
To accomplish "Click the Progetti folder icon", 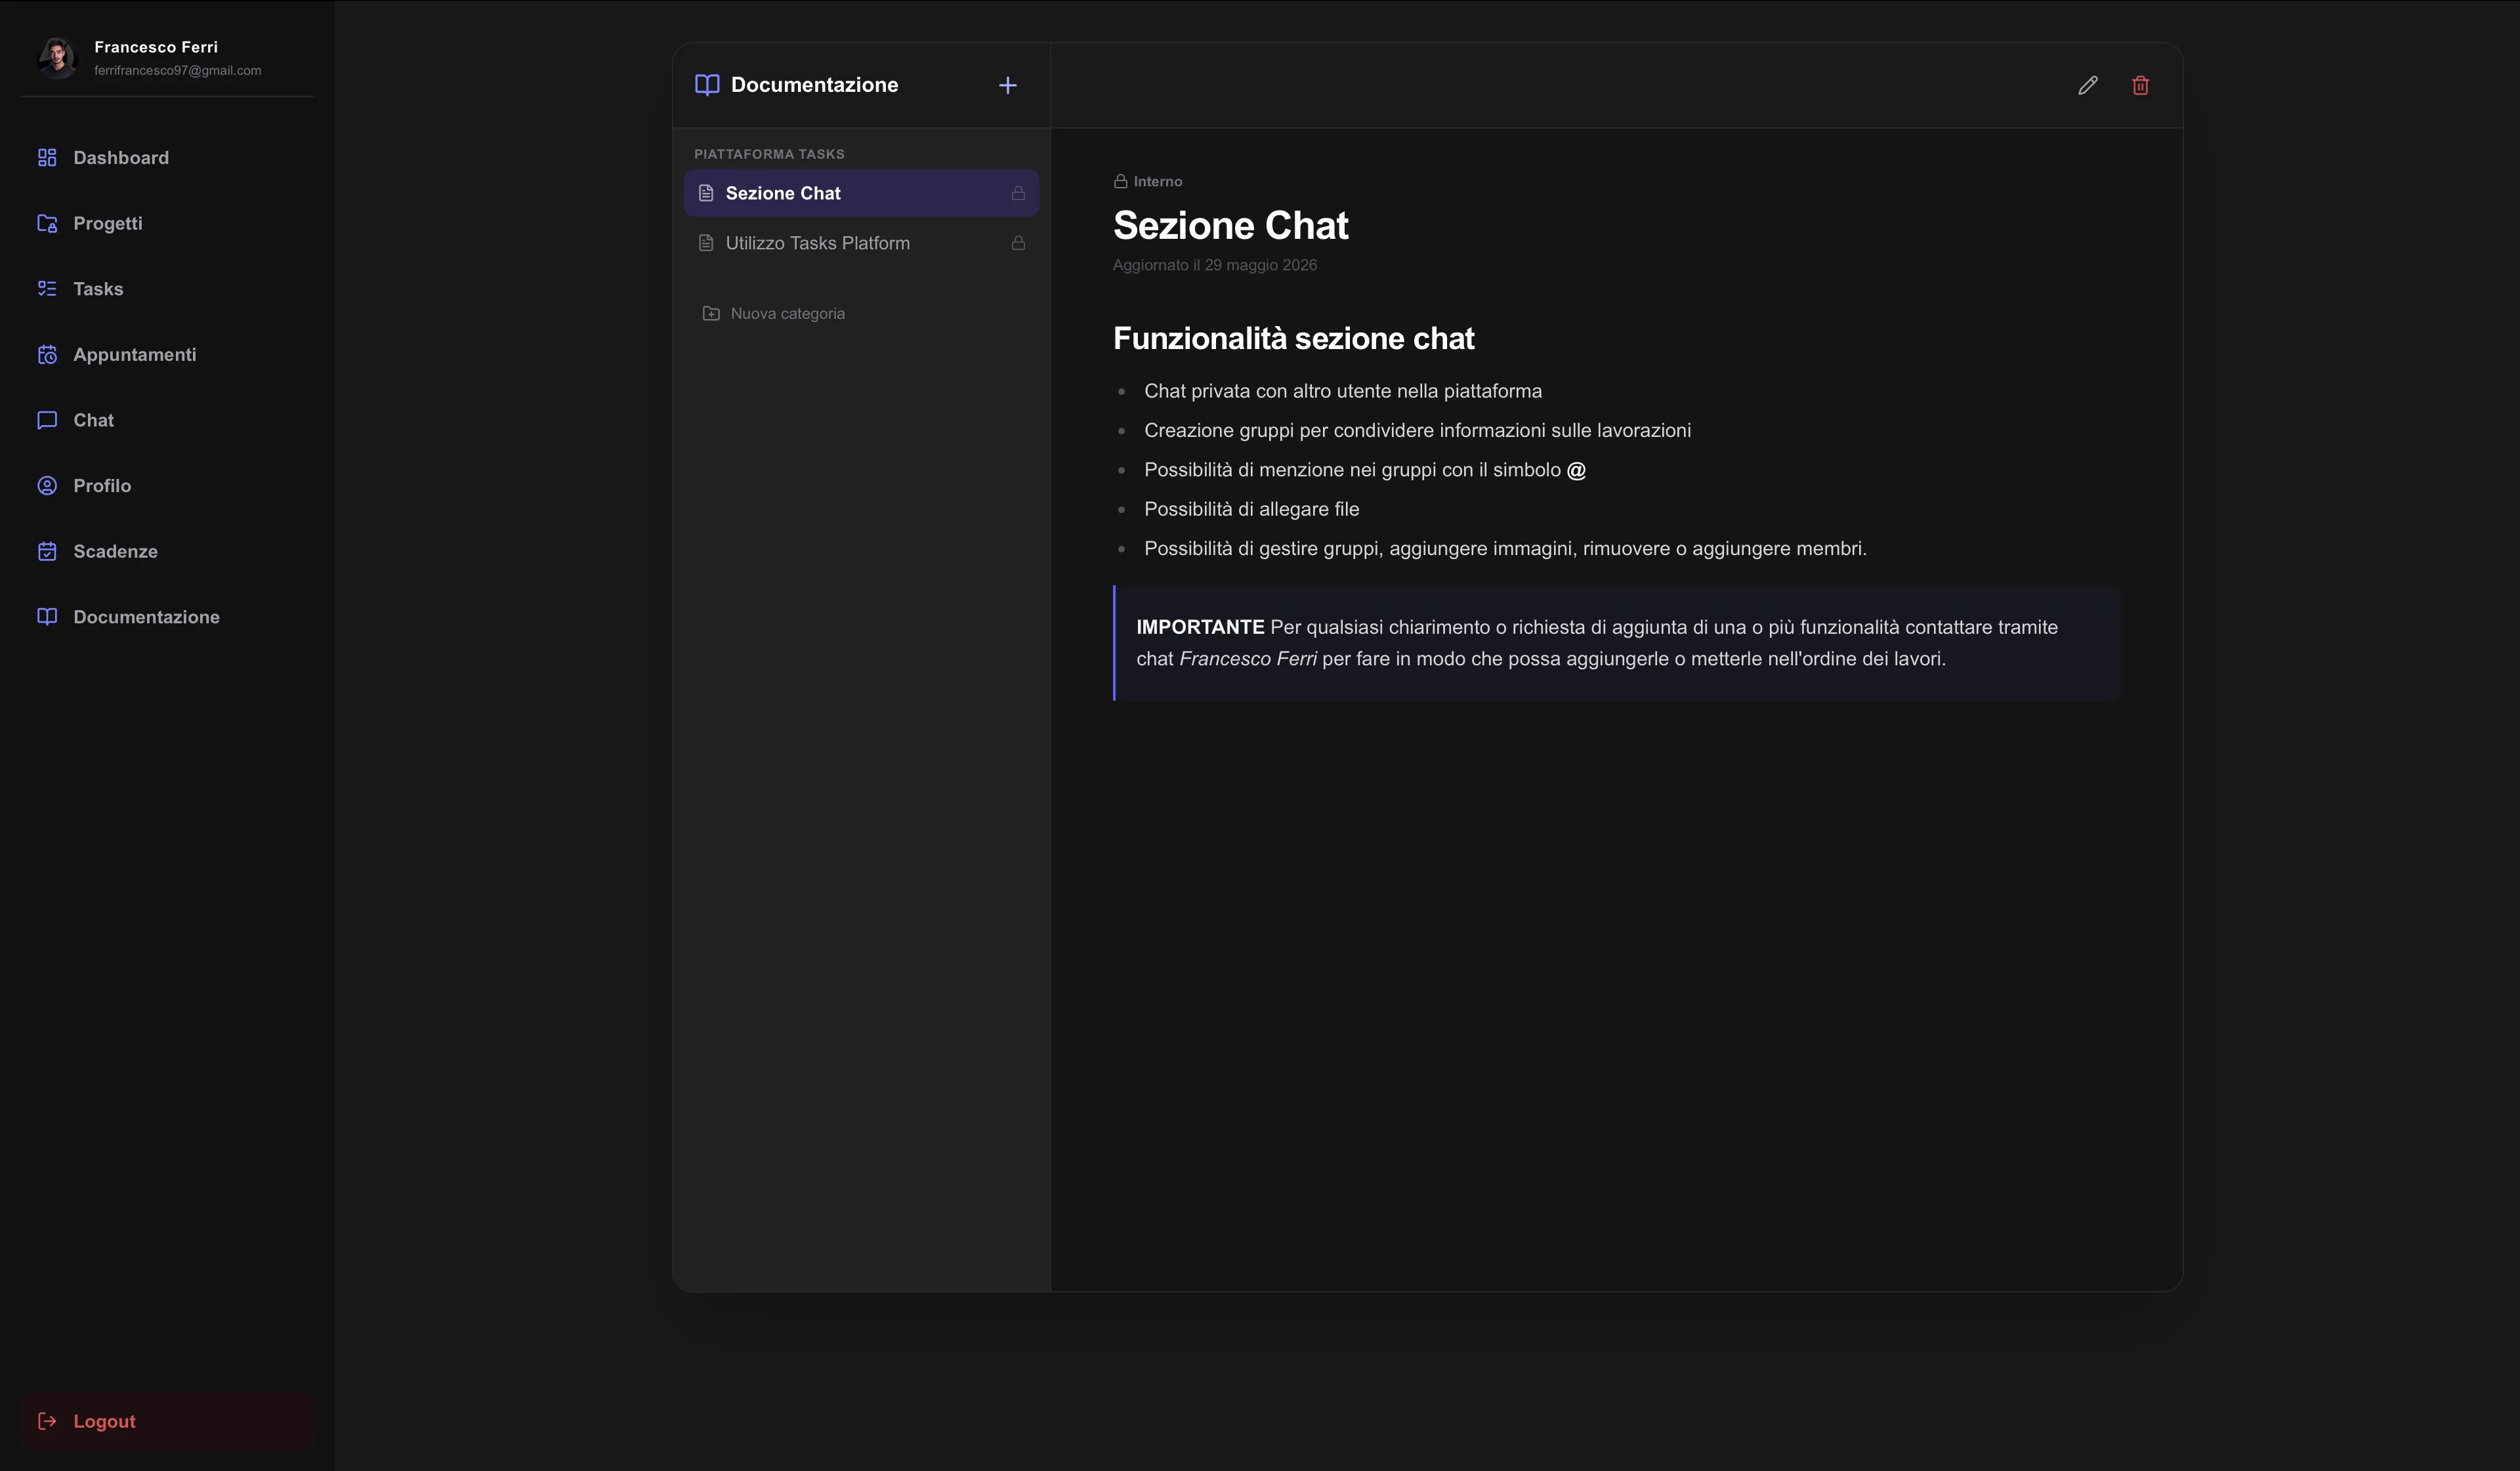I will click(47, 223).
